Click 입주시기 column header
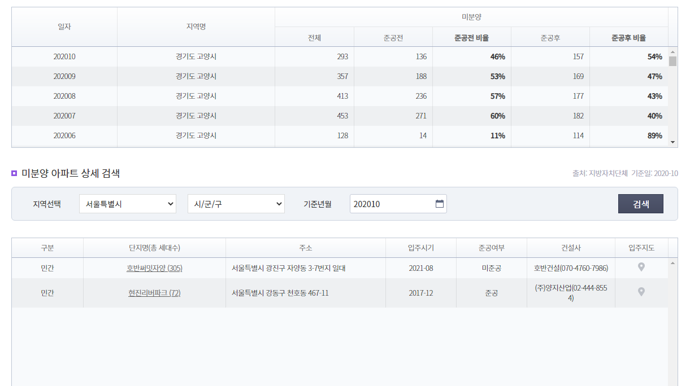690x386 pixels. [421, 248]
